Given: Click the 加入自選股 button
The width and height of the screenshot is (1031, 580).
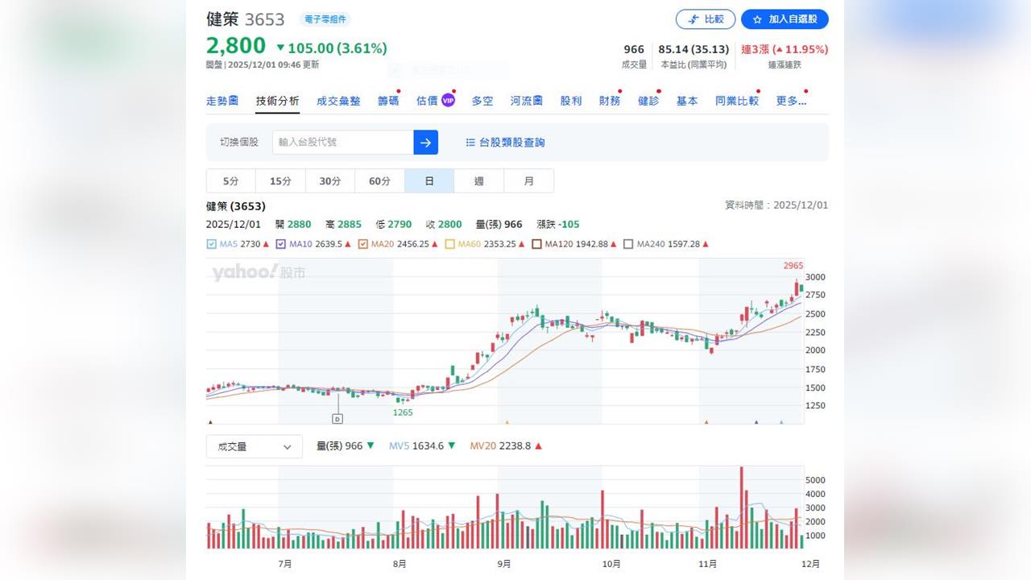Looking at the screenshot, I should (x=785, y=19).
